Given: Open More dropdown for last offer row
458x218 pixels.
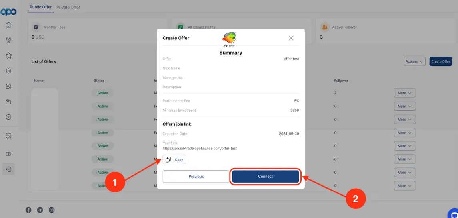Looking at the screenshot, I should (404, 186).
